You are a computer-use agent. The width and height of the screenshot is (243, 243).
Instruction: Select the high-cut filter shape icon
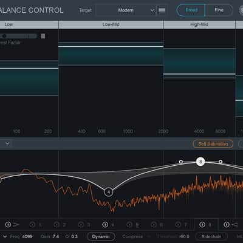(x=235, y=225)
